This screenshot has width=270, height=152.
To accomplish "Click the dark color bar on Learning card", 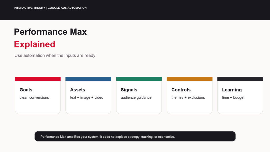I will click(x=240, y=79).
